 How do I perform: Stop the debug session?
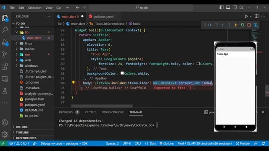click(249, 25)
